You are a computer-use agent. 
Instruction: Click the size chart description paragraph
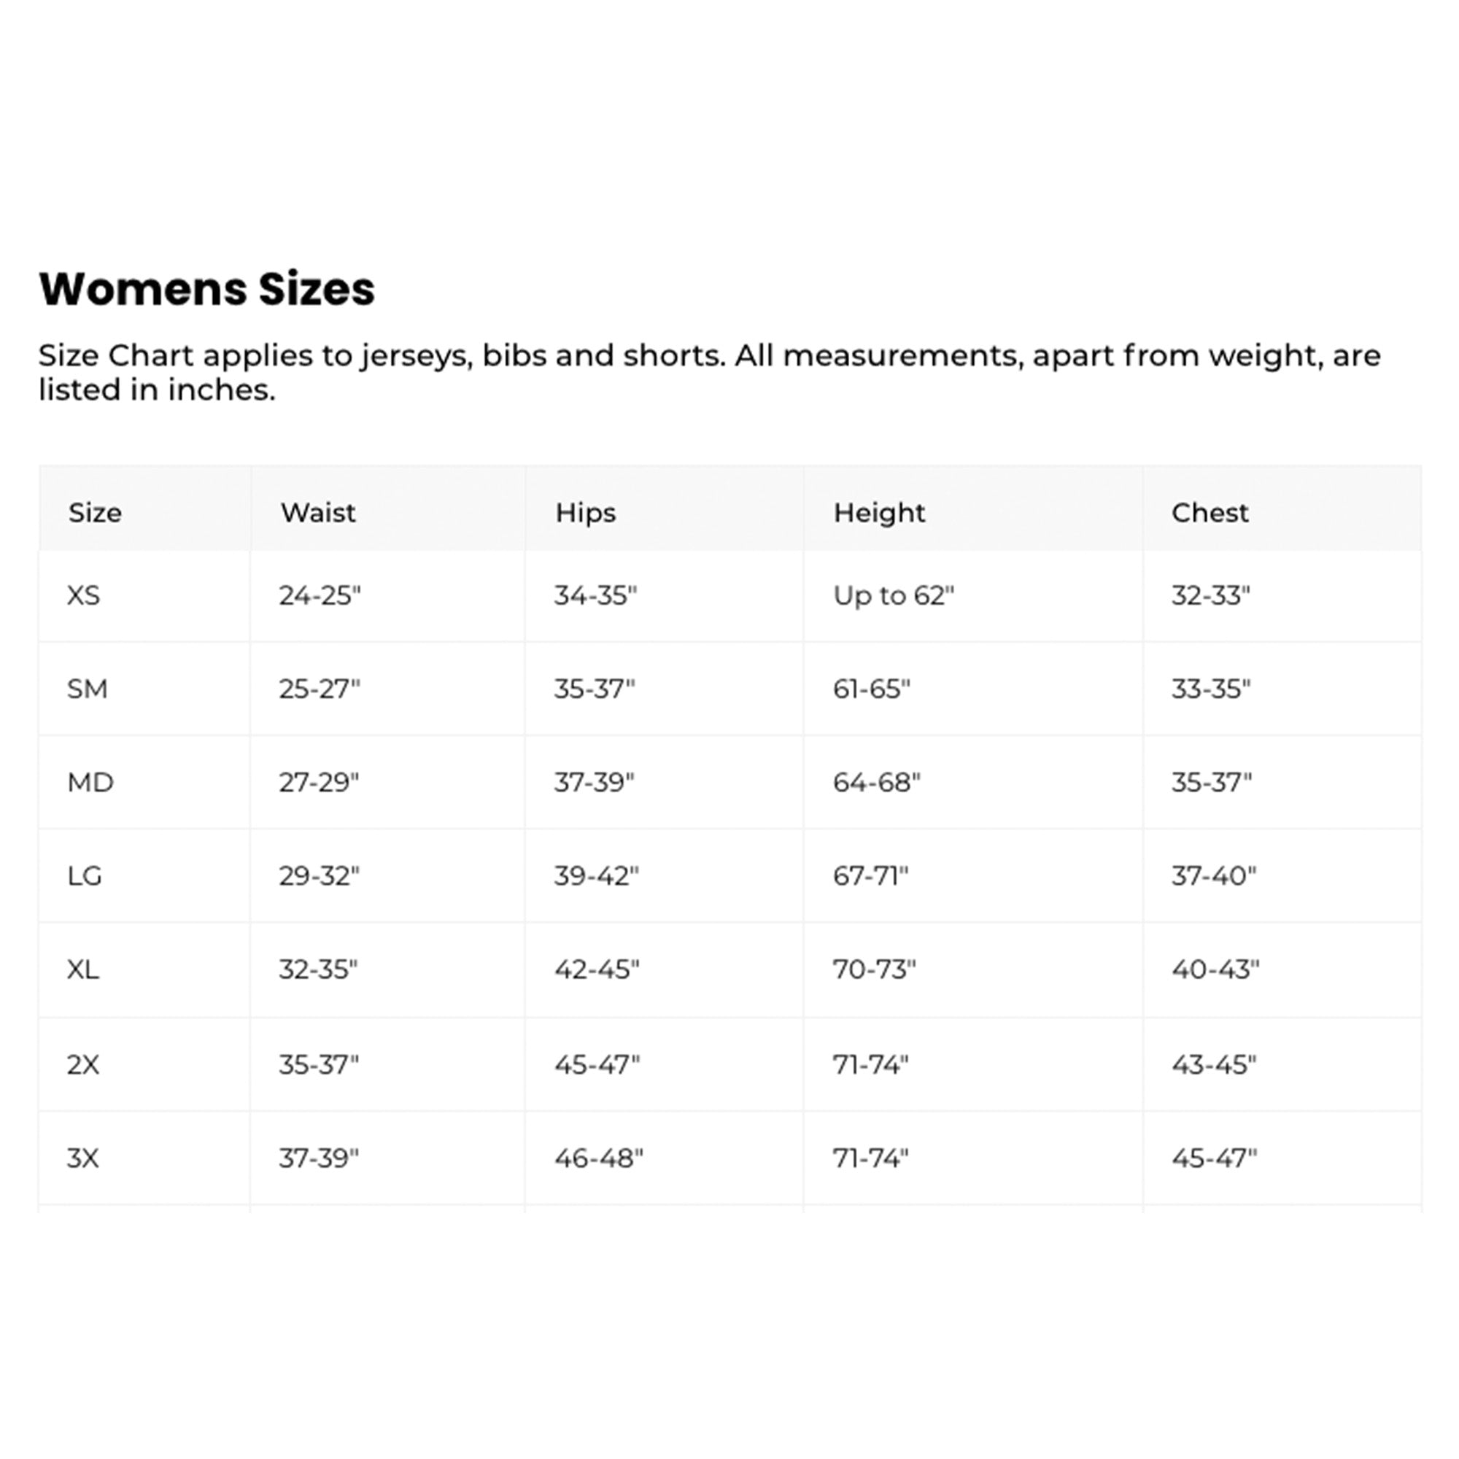click(x=709, y=372)
